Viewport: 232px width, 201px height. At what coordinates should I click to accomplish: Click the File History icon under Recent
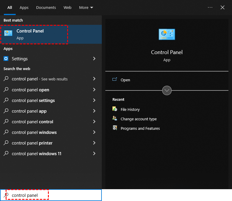click(115, 109)
